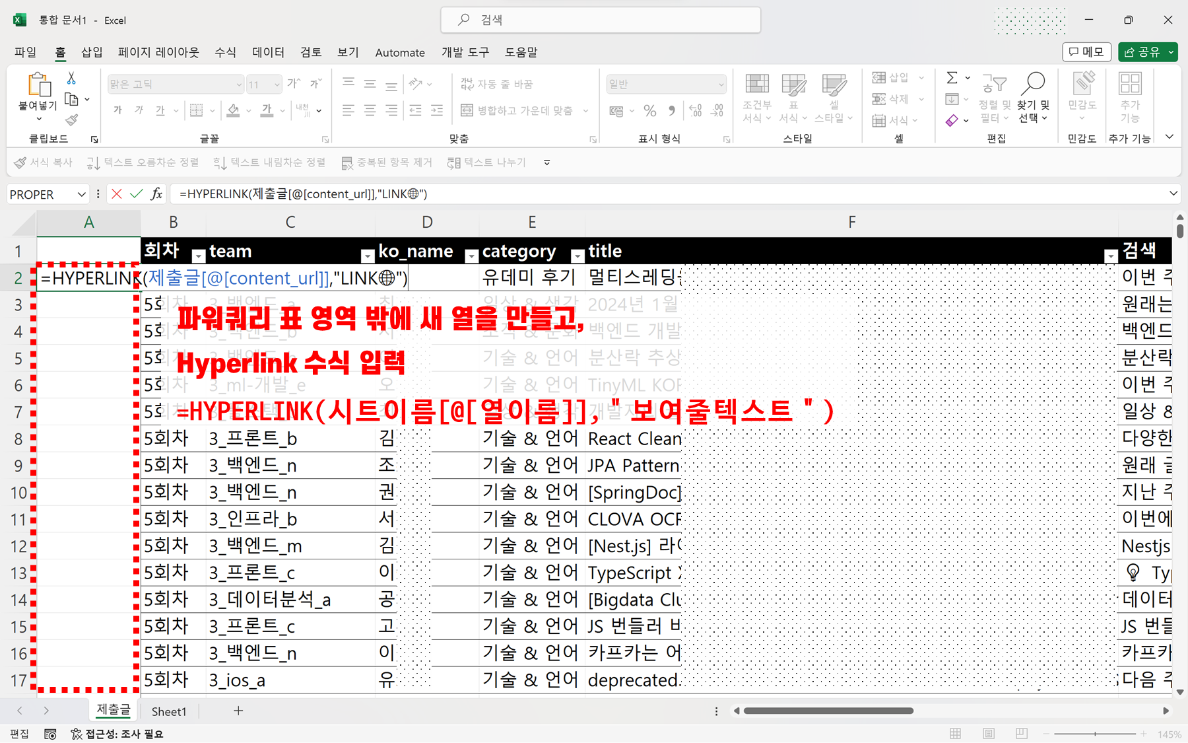
Task: Toggle align right
Action: tap(391, 110)
